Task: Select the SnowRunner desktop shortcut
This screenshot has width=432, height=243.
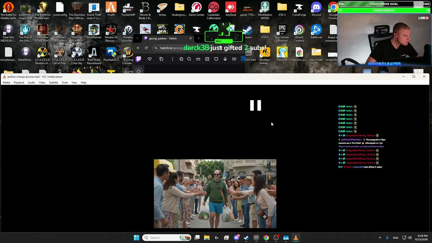Action: (94, 32)
